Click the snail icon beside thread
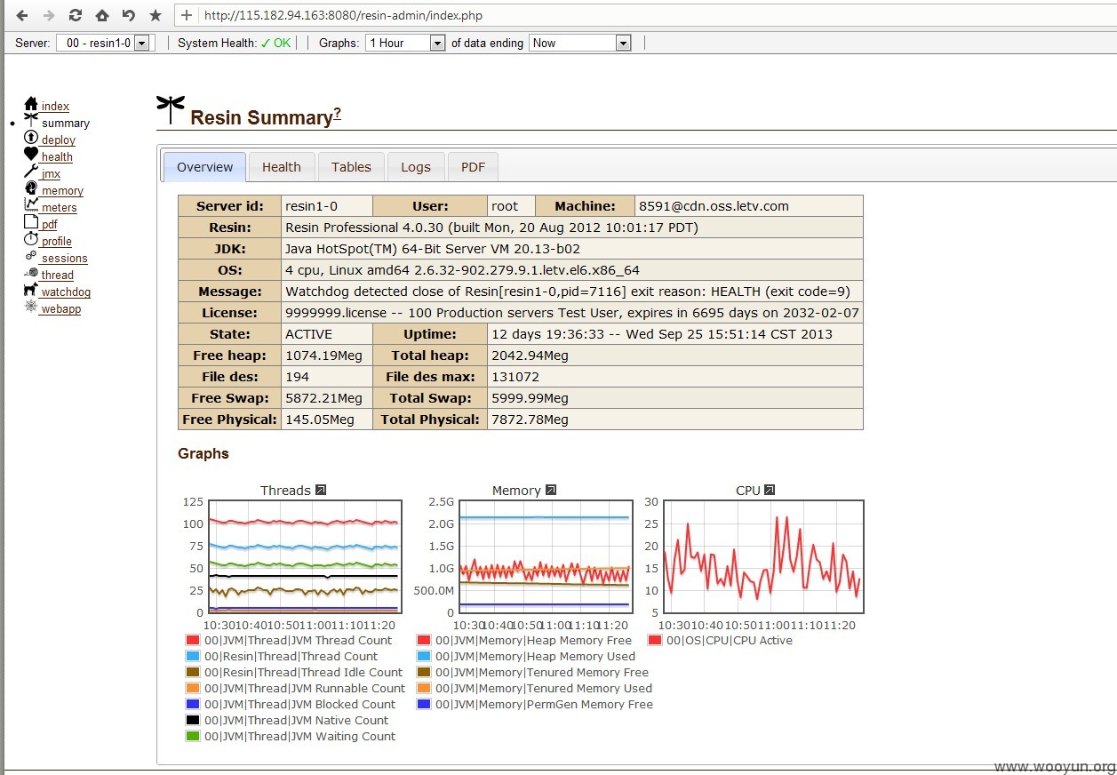The width and height of the screenshot is (1117, 775). (31, 273)
